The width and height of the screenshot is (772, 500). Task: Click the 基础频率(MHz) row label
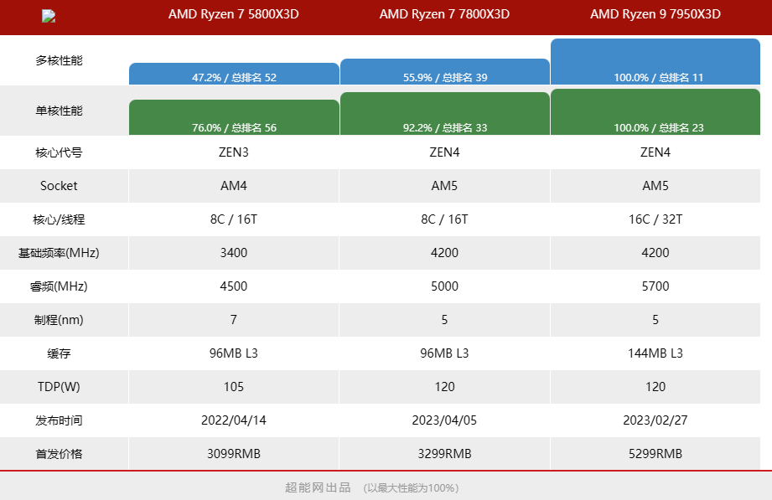(x=59, y=253)
